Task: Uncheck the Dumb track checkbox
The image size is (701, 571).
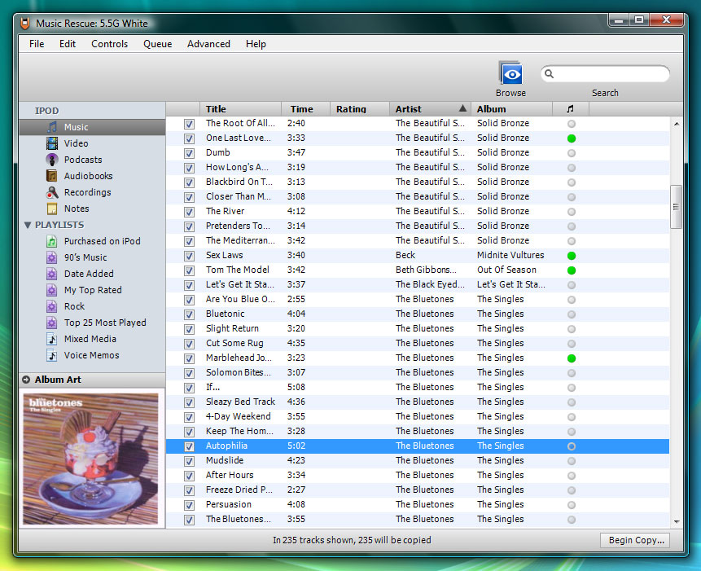Action: [x=189, y=153]
